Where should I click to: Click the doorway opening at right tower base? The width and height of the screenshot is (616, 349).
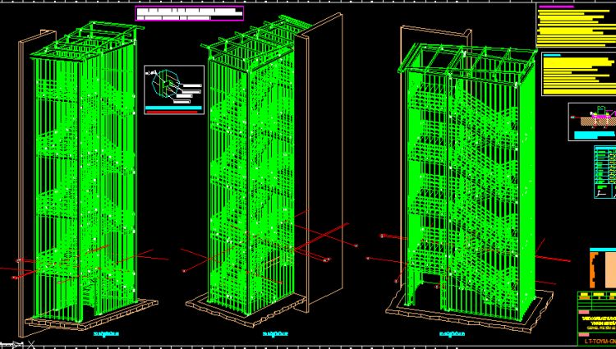pos(430,294)
